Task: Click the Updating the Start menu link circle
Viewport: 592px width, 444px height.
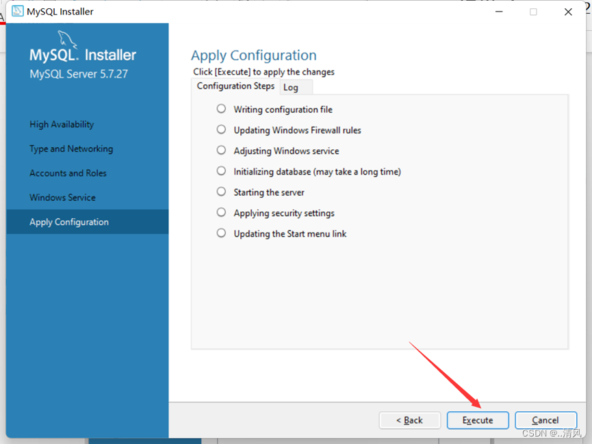Action: click(x=221, y=233)
